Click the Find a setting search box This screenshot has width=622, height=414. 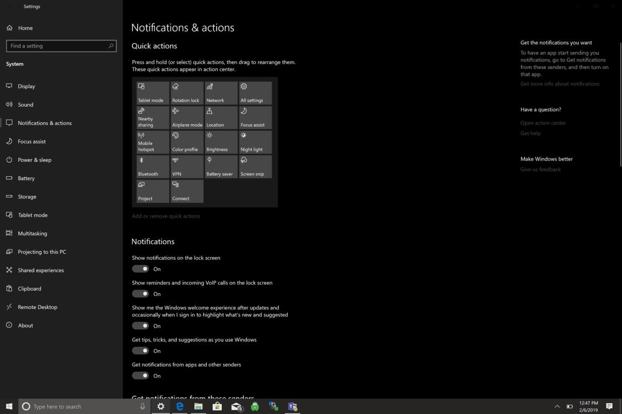(x=61, y=46)
